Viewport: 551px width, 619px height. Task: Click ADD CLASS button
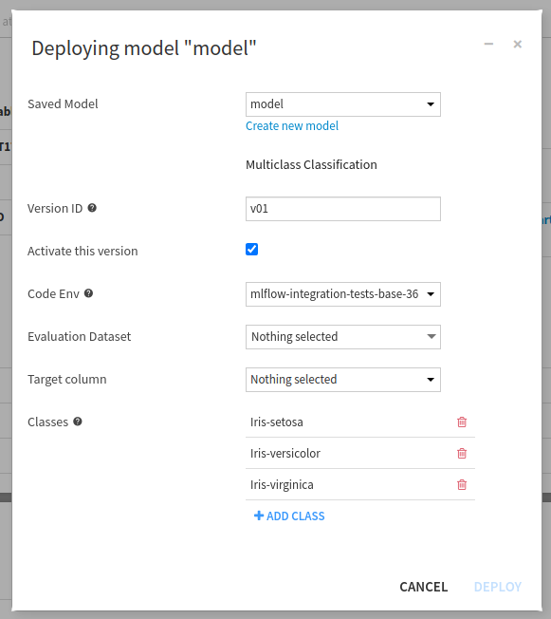pyautogui.click(x=289, y=516)
